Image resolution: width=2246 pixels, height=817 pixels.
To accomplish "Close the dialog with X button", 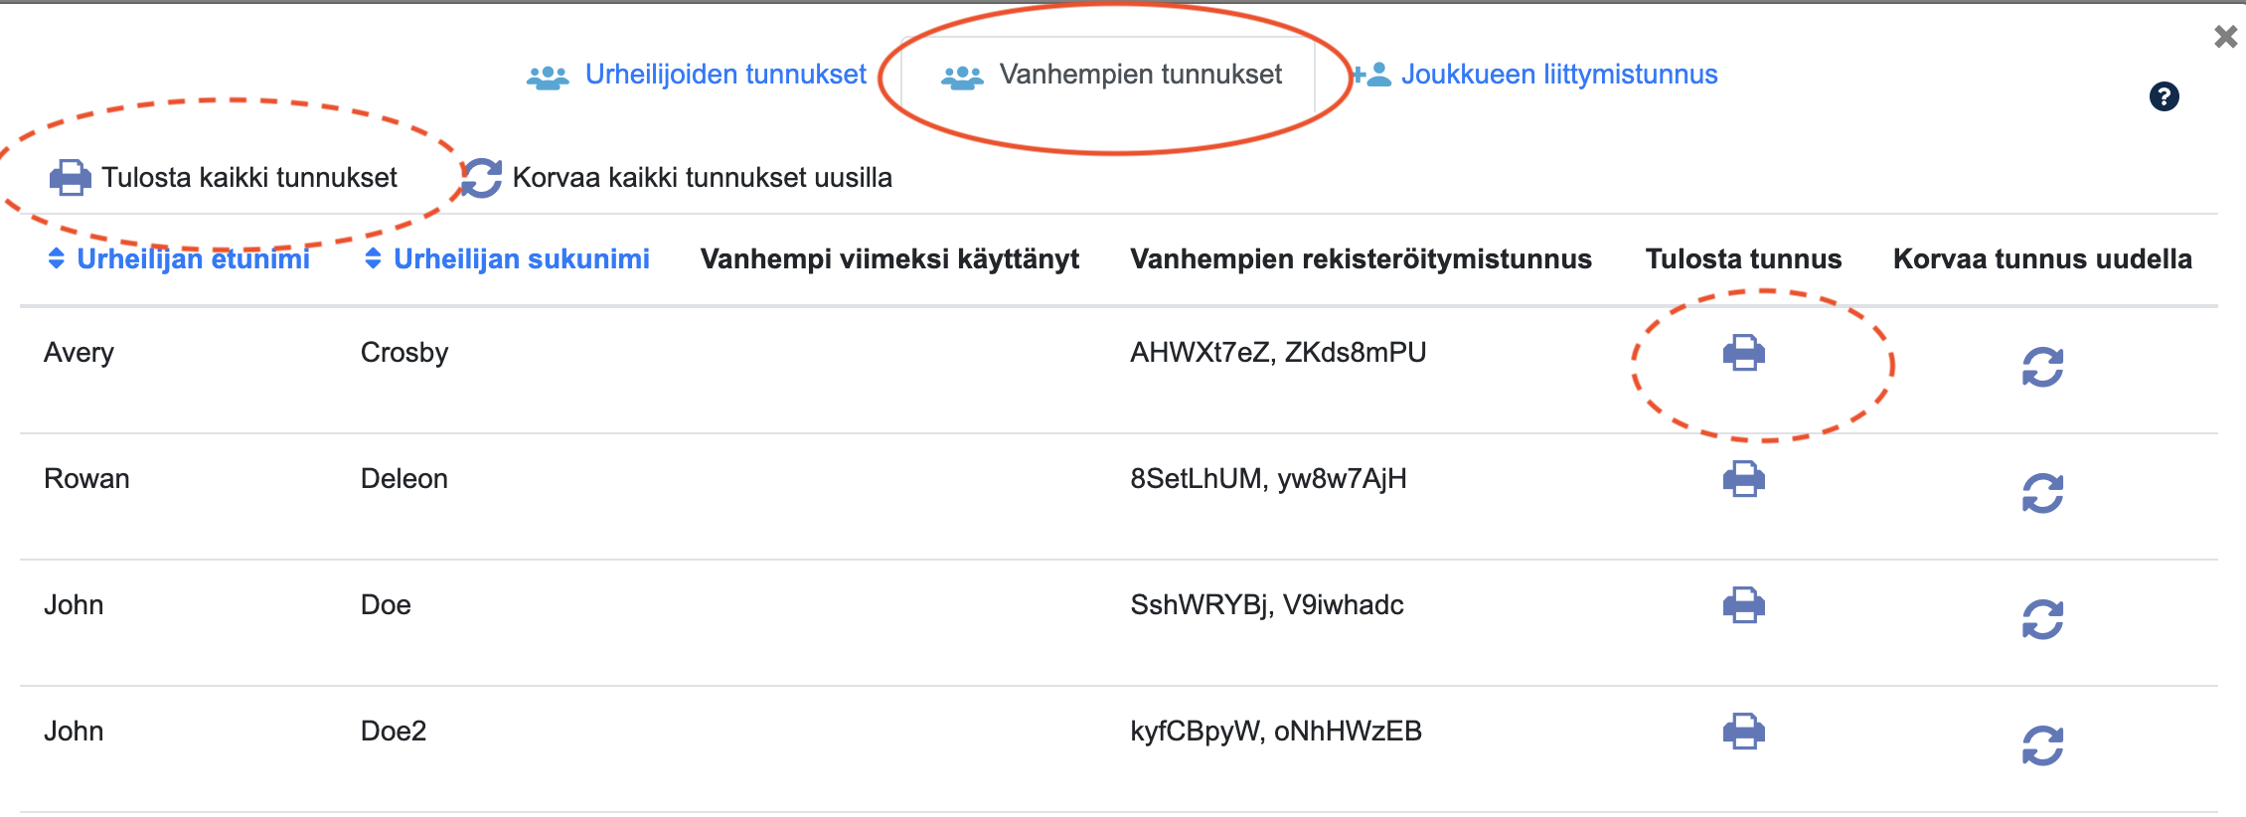I will point(2226,37).
